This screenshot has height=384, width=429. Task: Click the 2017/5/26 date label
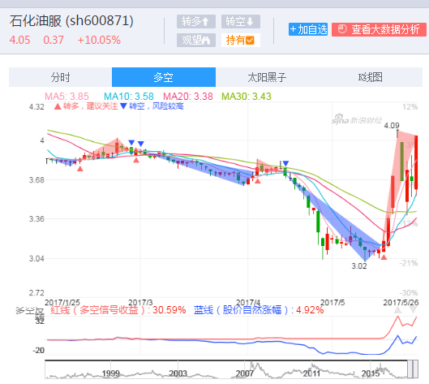point(401,303)
